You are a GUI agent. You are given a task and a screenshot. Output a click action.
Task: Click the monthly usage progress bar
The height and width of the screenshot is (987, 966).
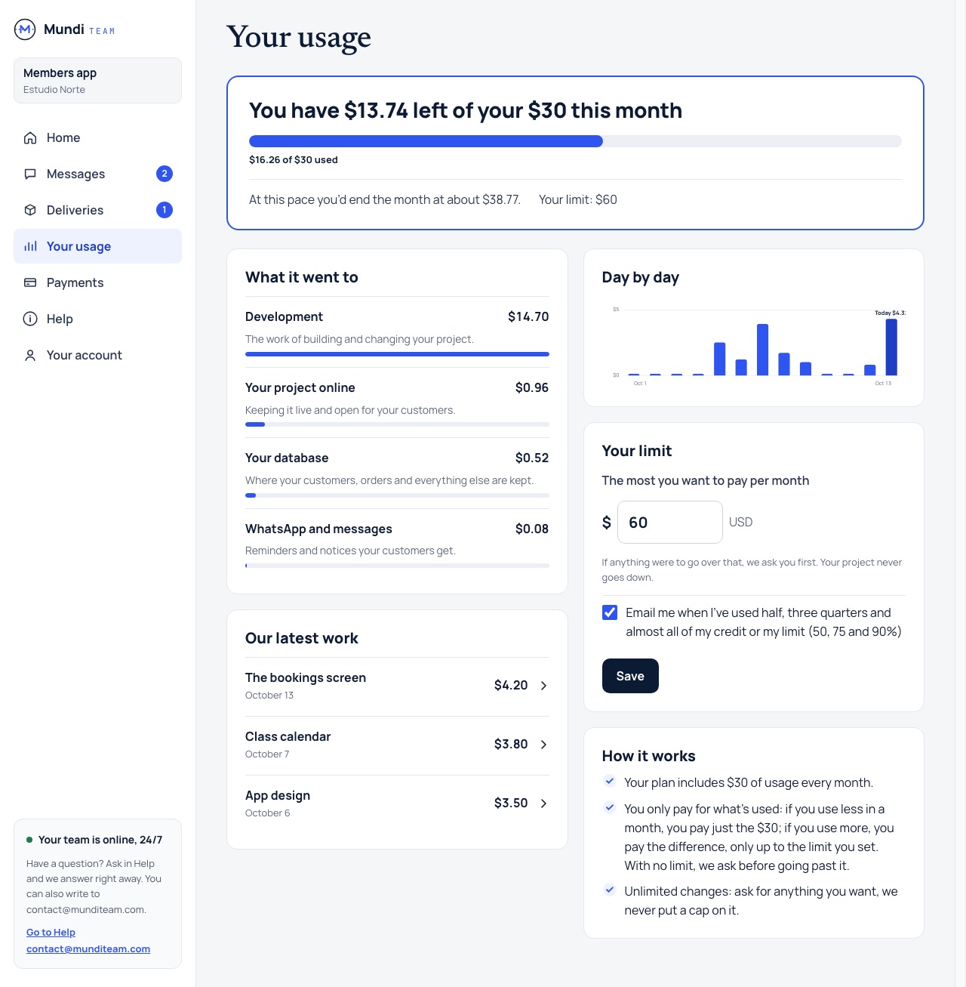point(575,141)
